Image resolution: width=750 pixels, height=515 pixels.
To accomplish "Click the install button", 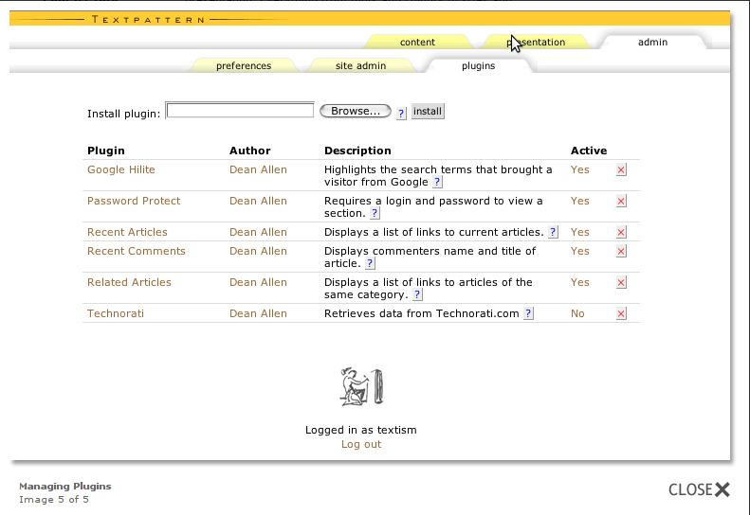I will tap(428, 112).
